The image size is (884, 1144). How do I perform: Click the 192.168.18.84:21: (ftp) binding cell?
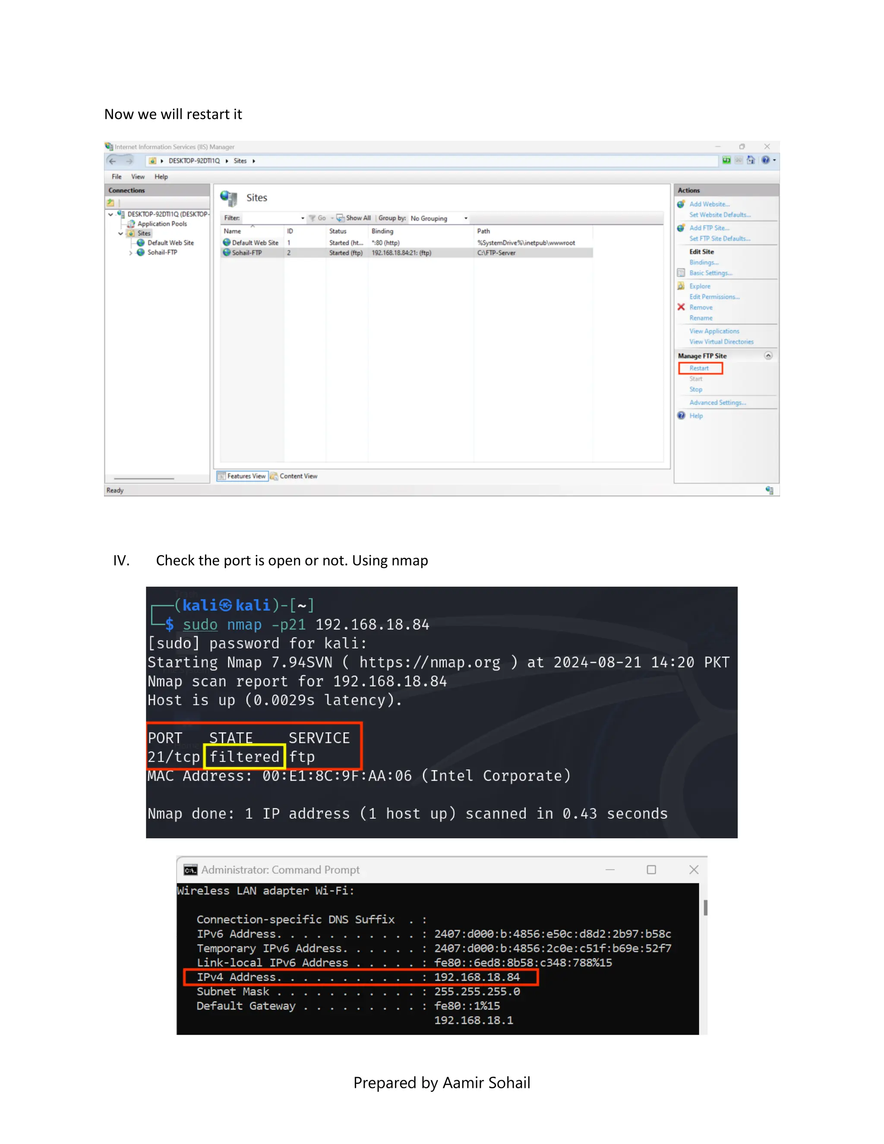402,253
